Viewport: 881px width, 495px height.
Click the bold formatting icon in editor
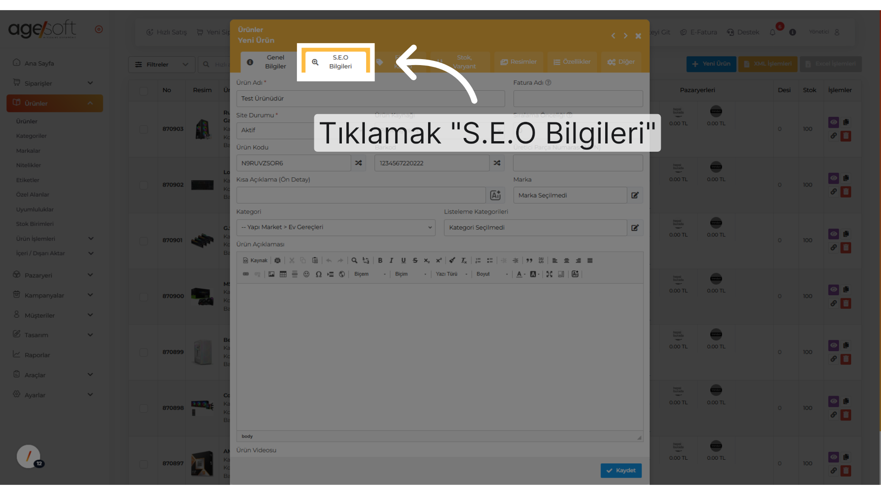point(380,260)
